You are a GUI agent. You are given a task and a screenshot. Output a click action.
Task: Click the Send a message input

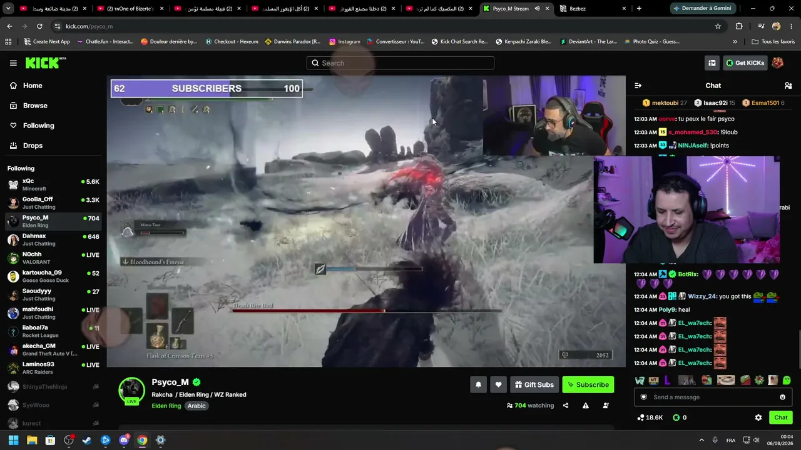[713, 397]
